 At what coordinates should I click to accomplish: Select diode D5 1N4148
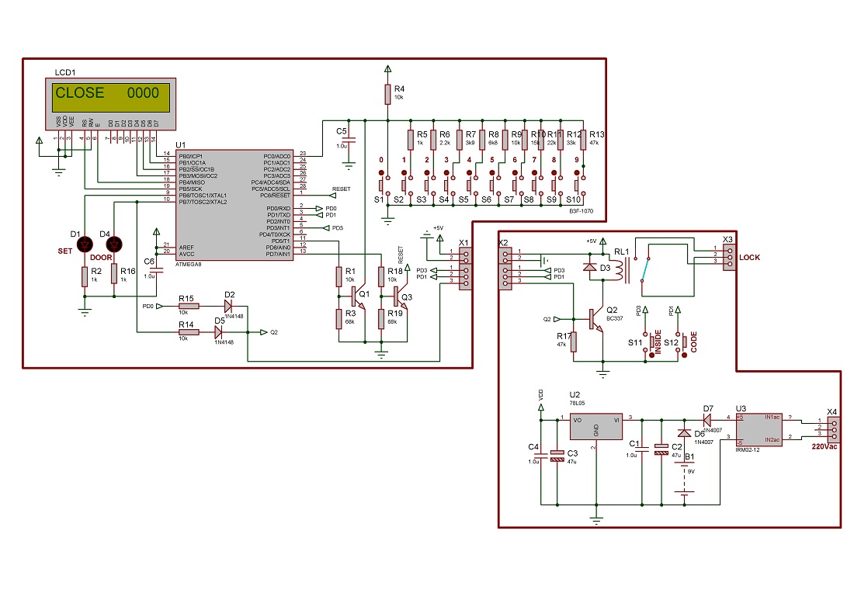(219, 332)
